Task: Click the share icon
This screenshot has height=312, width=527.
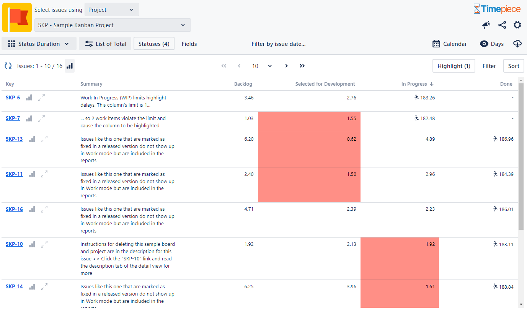Action: pos(502,25)
